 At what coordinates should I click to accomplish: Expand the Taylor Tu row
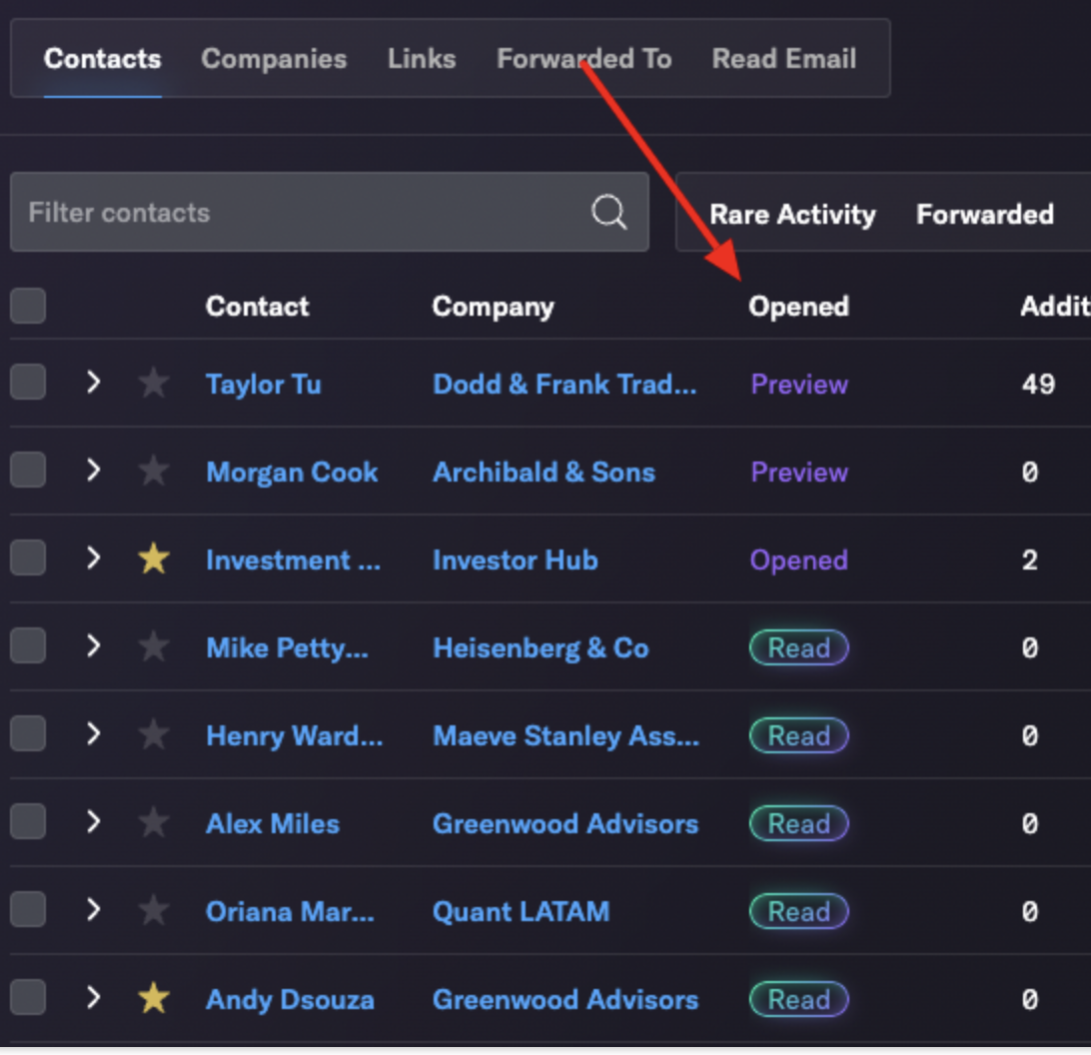click(x=94, y=382)
